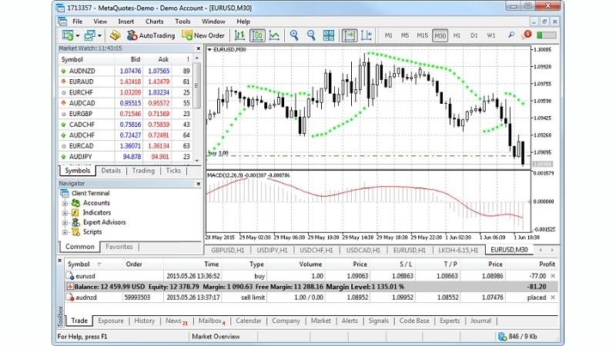This screenshot has height=346, width=616.
Task: Switch to Trading tab in Market Watch
Action: point(143,171)
